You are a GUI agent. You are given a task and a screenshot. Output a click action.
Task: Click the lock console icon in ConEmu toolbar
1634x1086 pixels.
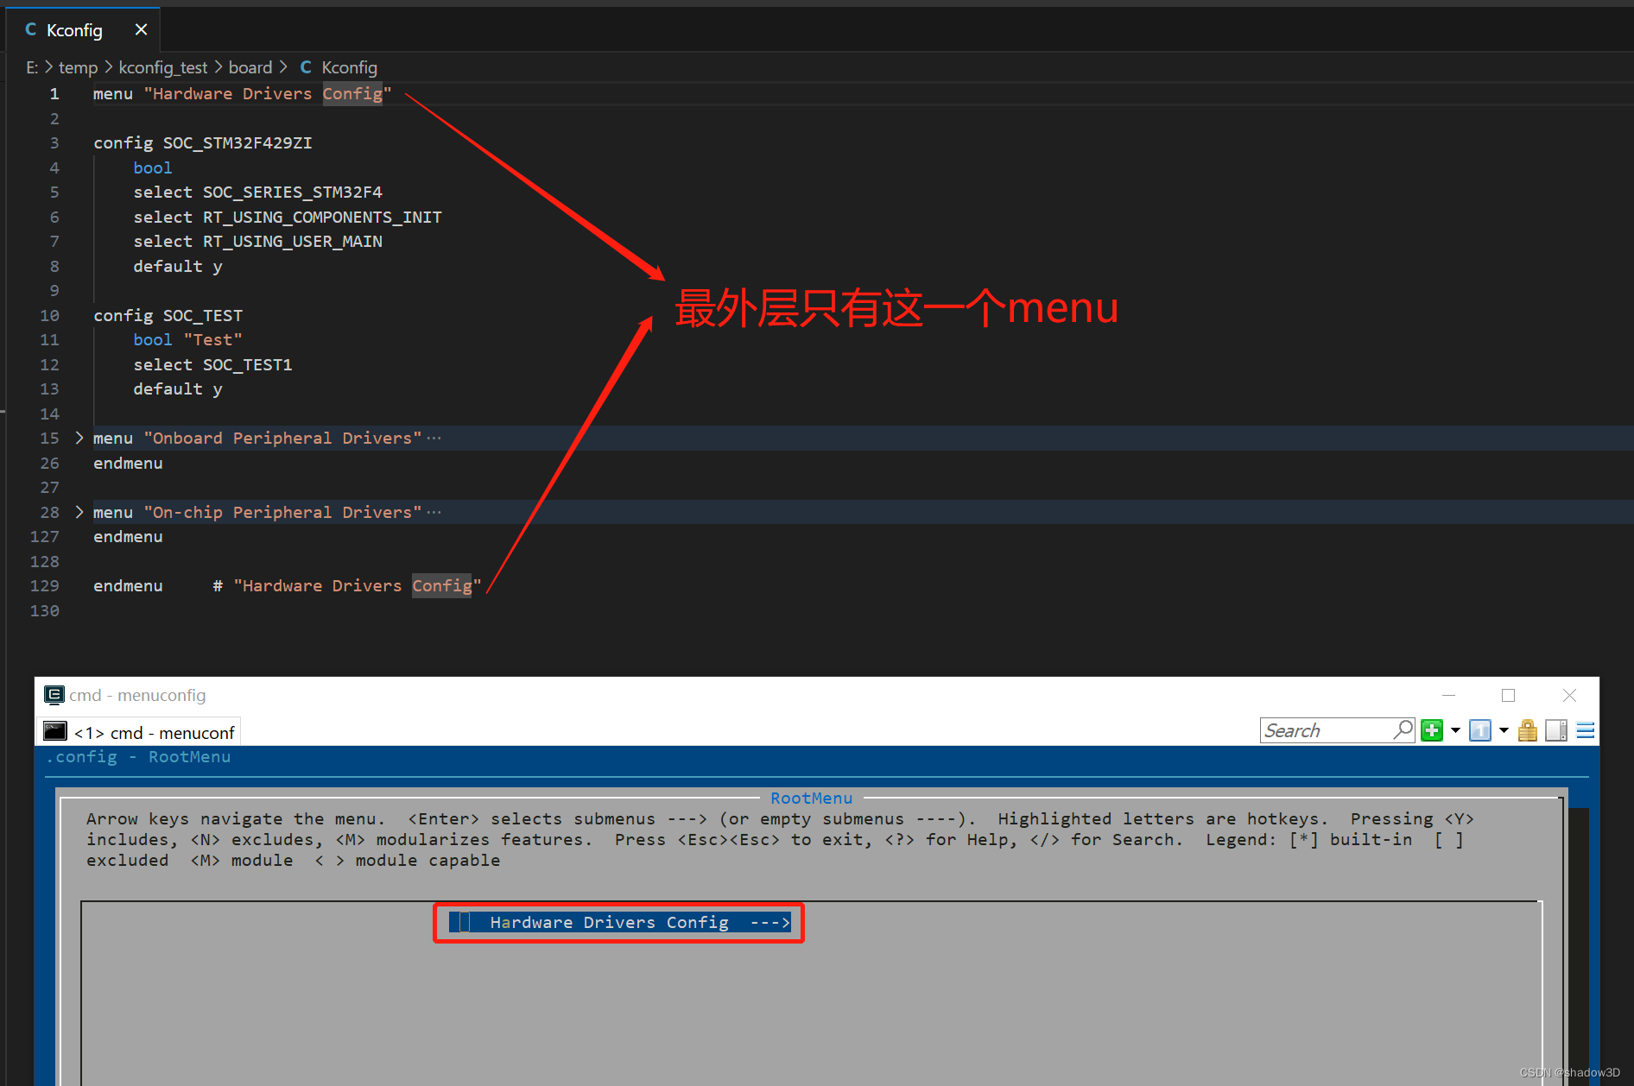click(1527, 730)
